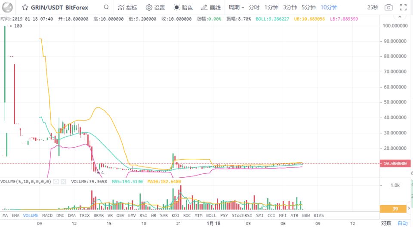
Task: Select the WR indicator
Action: click(154, 215)
